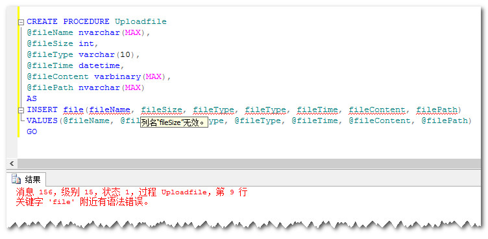Screen dimensions: 488x239
Task: Click @filePath in the VALUES line
Action: (445, 120)
